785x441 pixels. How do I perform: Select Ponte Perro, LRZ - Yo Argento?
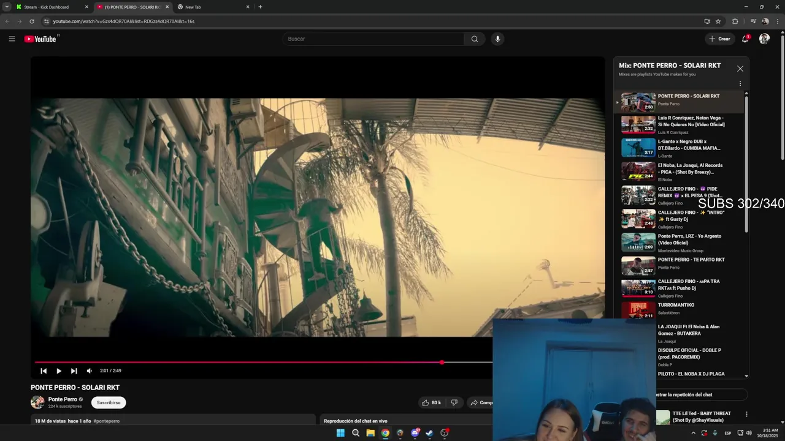680,243
